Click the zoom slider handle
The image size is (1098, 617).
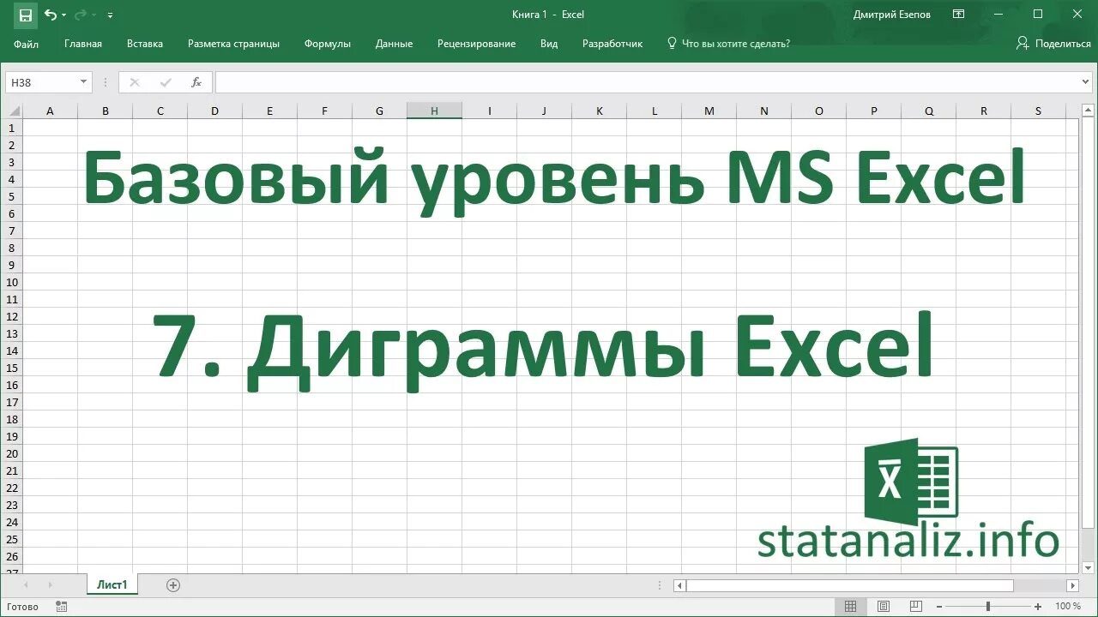click(x=988, y=607)
